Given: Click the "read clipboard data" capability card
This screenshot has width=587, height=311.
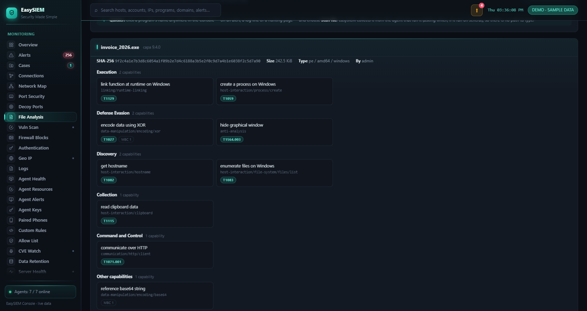Looking at the screenshot, I should pyautogui.click(x=155, y=214).
